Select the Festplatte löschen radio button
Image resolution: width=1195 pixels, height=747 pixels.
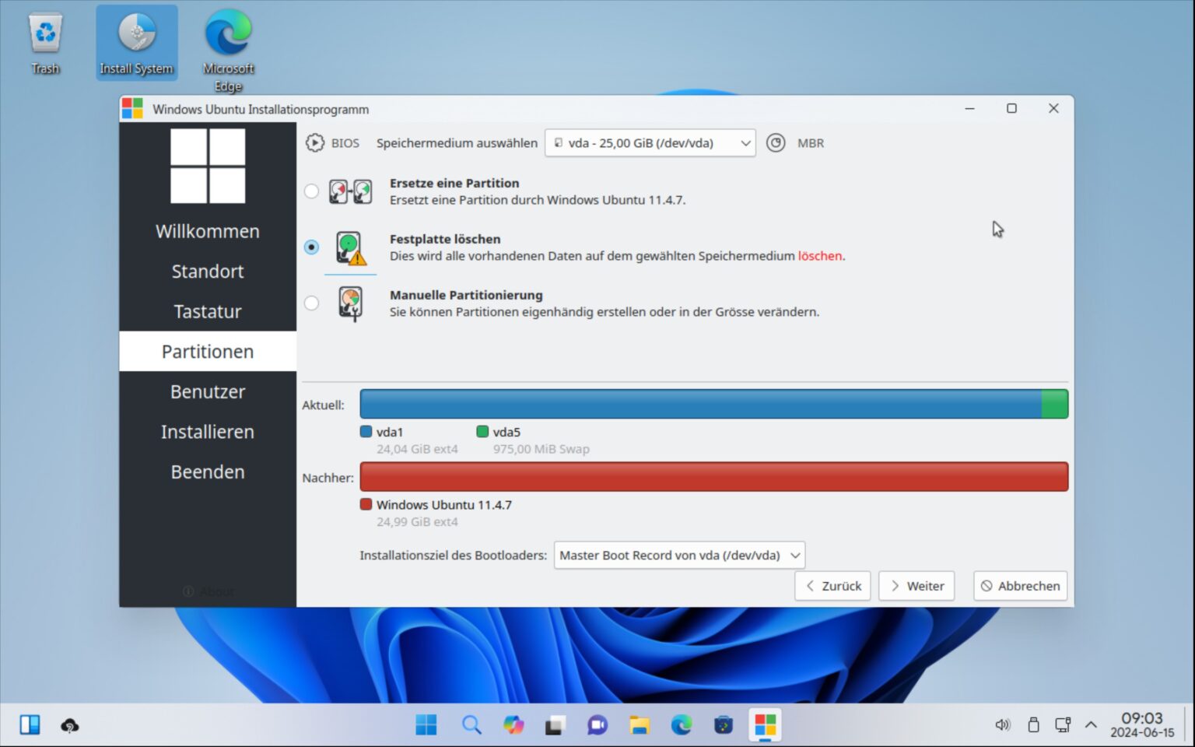(311, 247)
